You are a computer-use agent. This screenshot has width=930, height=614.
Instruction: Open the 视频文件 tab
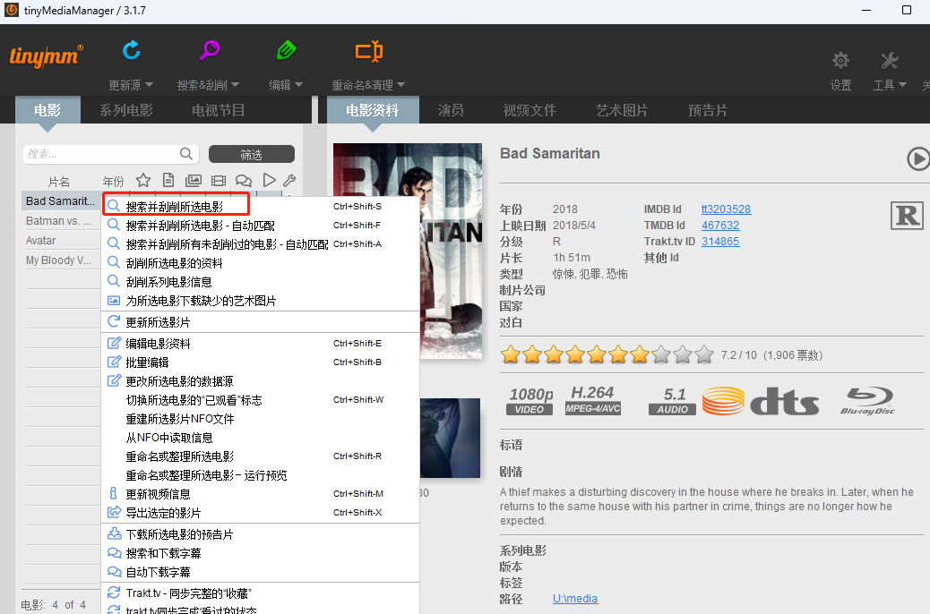530,109
